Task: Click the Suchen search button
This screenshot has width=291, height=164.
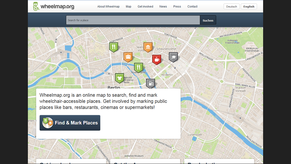Action: [x=208, y=20]
